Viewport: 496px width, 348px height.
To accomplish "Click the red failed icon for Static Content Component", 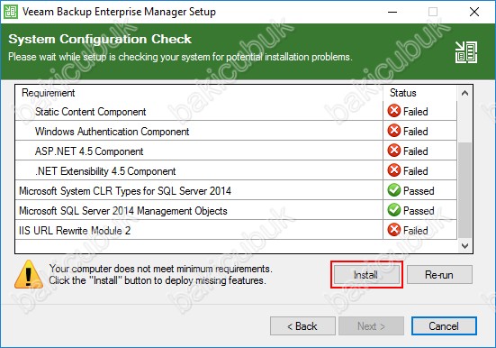I will tap(394, 111).
